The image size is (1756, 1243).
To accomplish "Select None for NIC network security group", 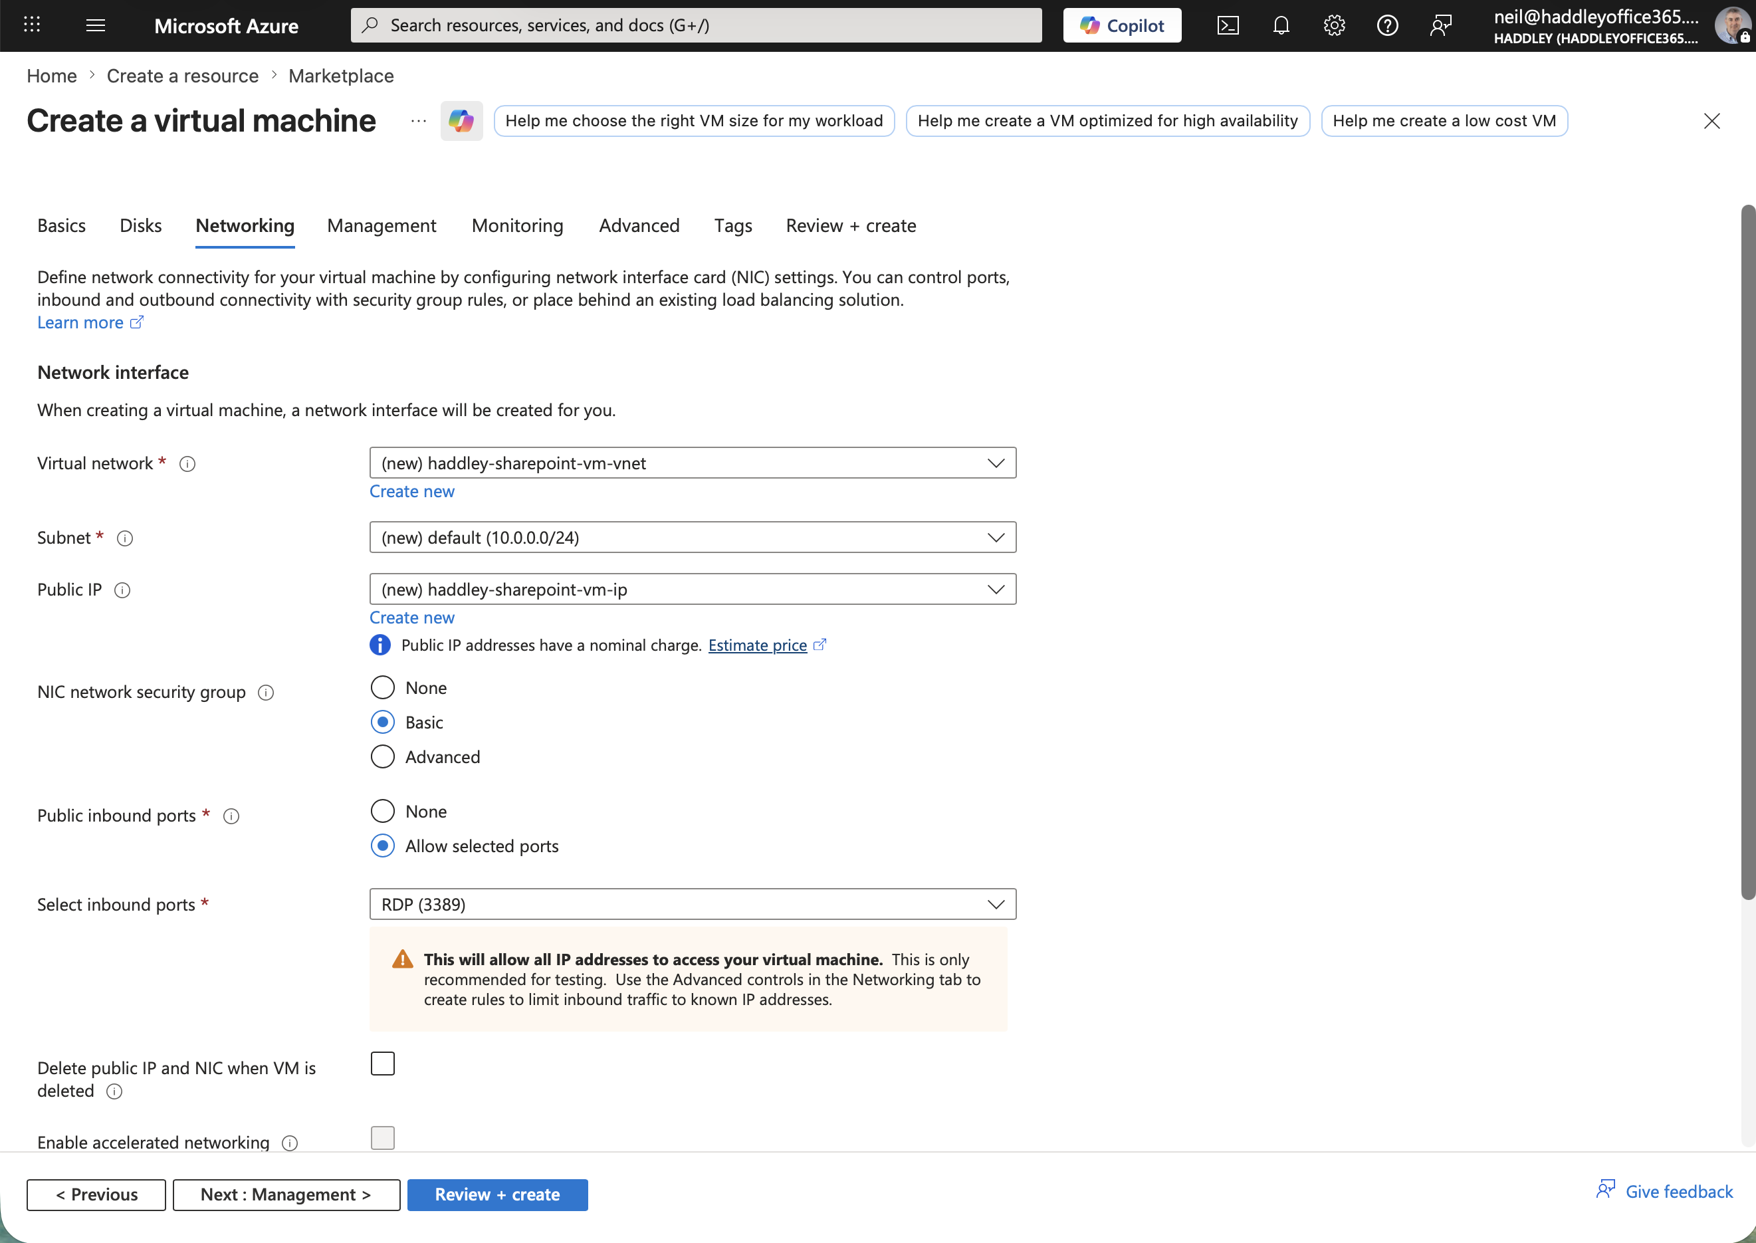I will [383, 687].
